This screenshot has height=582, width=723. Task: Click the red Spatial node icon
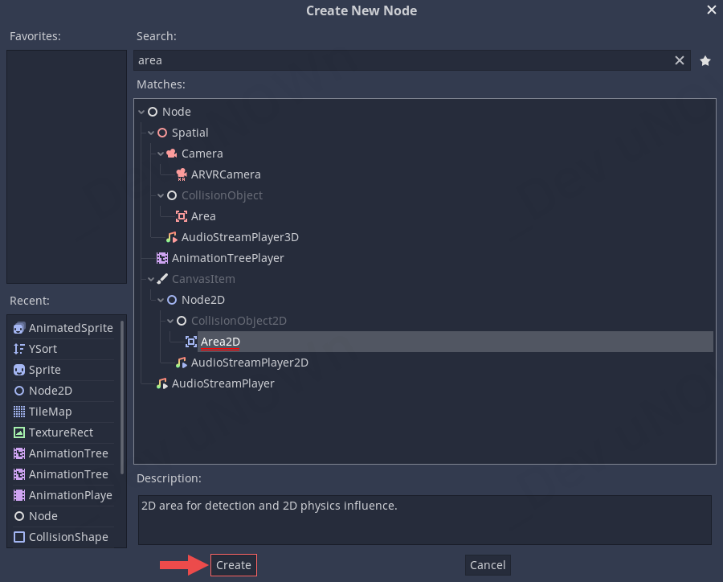pos(162,133)
